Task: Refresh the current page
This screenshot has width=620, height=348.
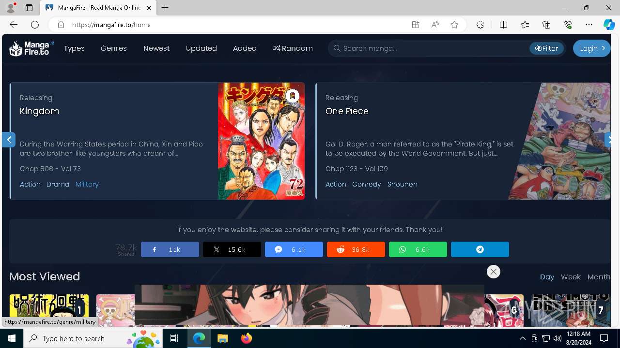Action: click(x=35, y=25)
